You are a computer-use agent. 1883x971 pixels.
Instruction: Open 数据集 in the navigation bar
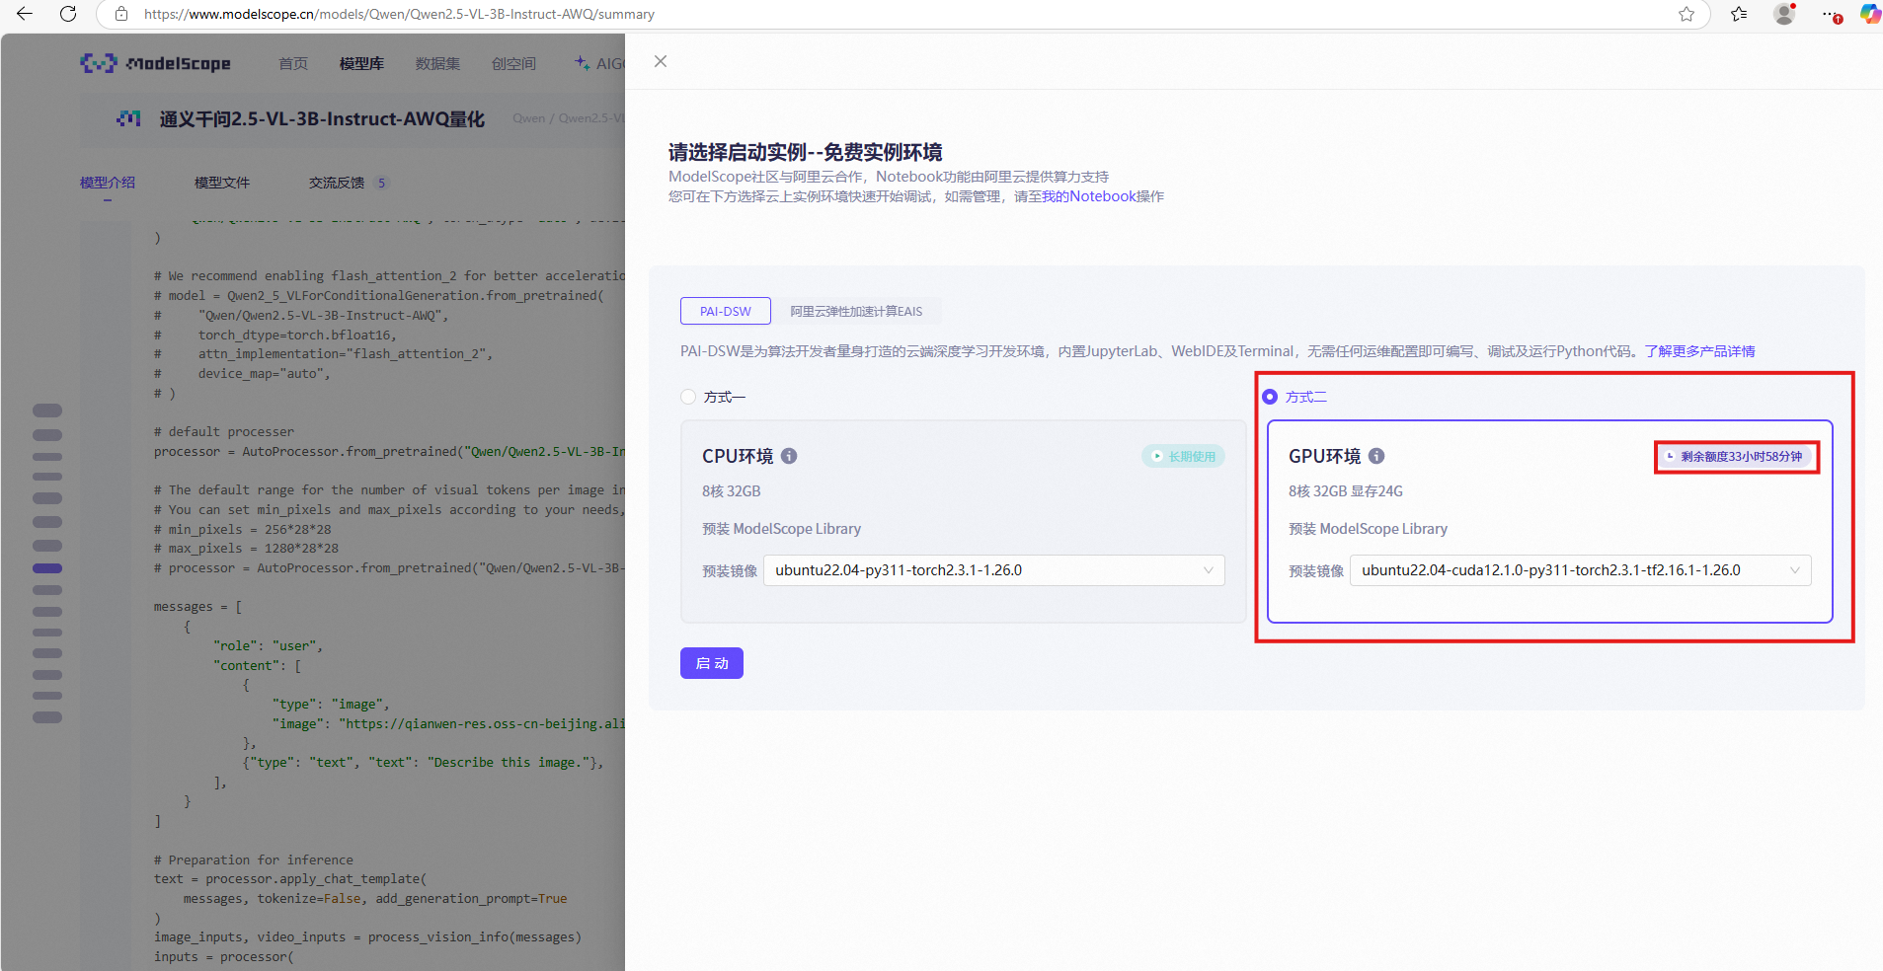437,63
